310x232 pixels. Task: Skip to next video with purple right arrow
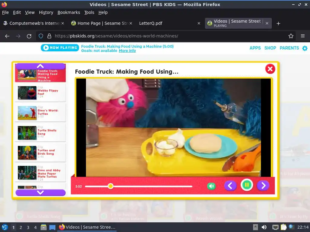point(263,186)
